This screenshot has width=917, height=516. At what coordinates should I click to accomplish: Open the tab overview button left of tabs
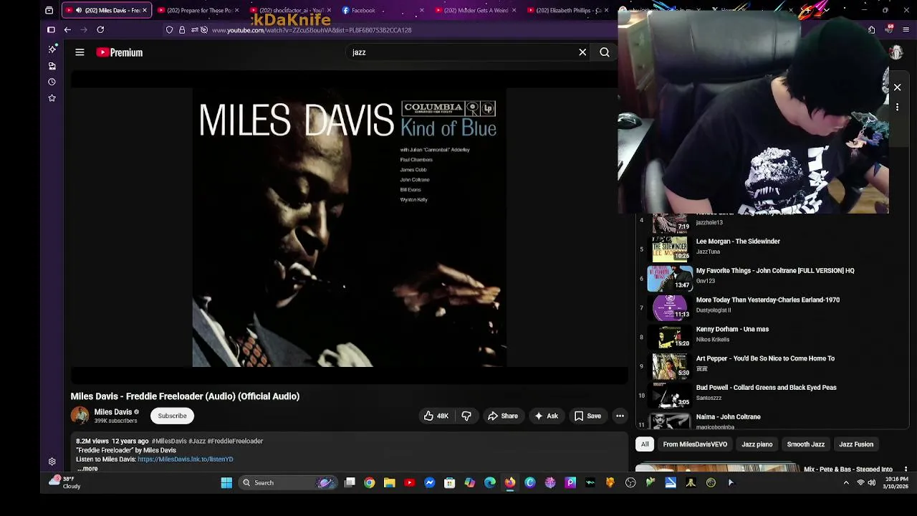tap(49, 10)
